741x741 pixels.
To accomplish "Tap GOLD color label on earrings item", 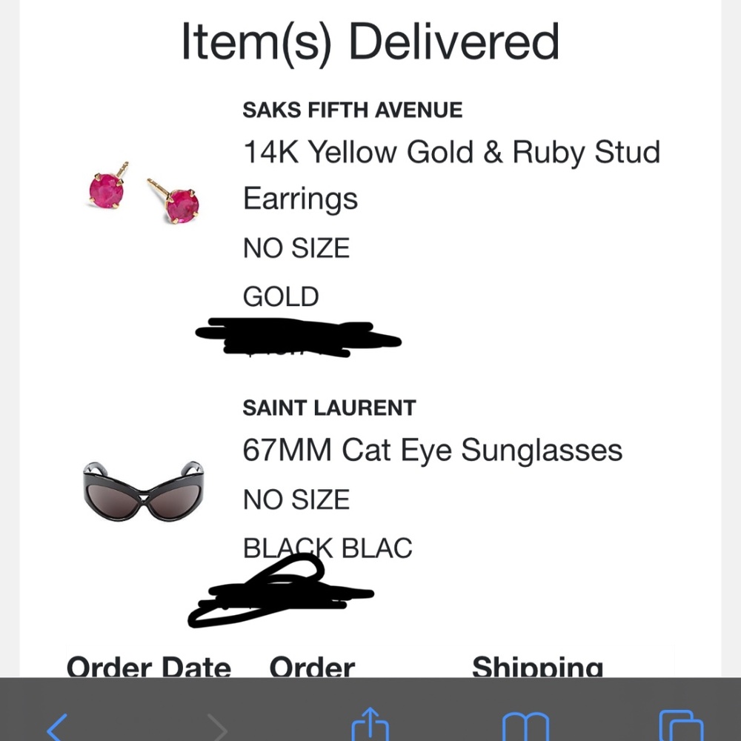I will pos(280,296).
